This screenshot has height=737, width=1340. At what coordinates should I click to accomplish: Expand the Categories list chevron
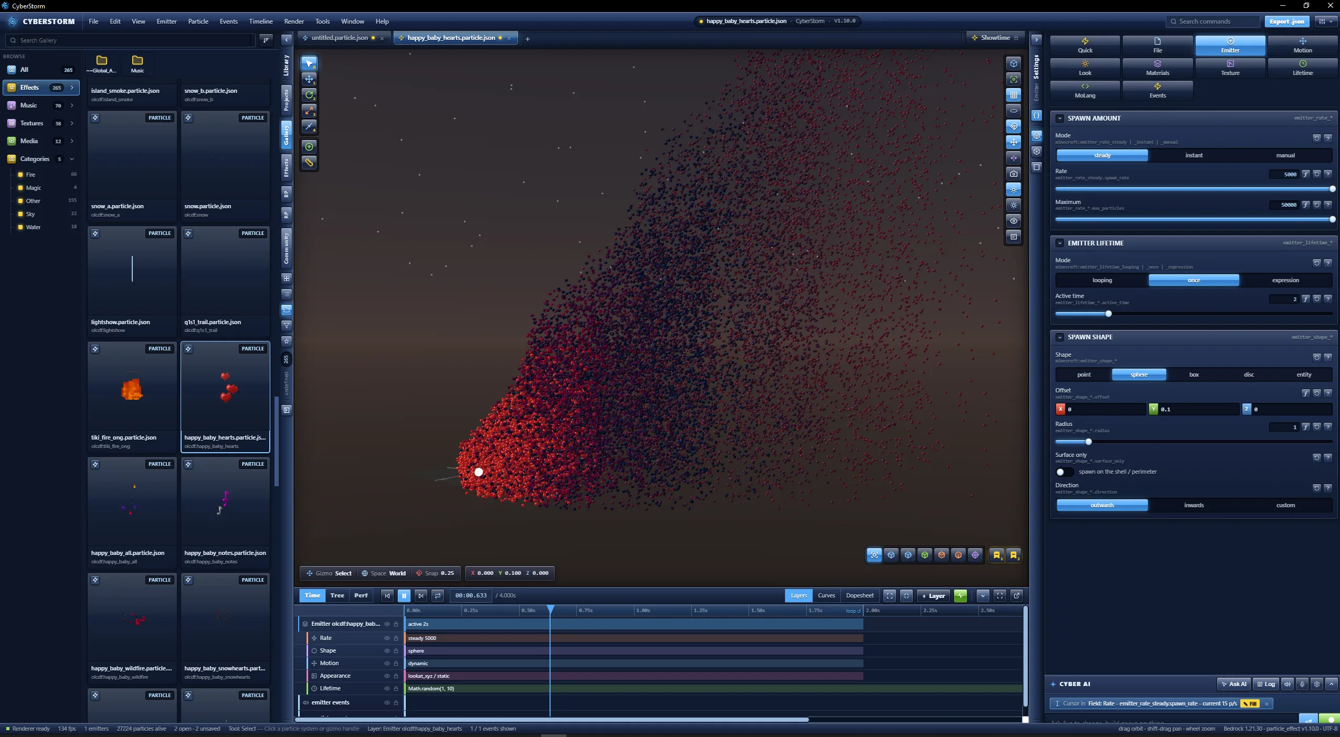(72, 159)
